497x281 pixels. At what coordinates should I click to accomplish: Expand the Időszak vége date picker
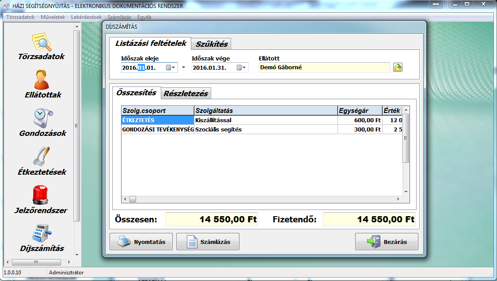pos(242,68)
